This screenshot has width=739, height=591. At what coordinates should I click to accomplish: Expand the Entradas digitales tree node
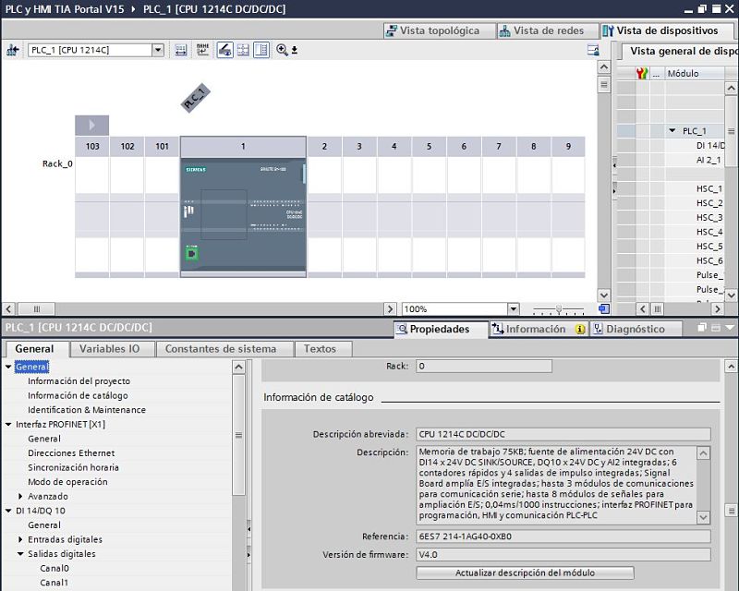point(20,539)
